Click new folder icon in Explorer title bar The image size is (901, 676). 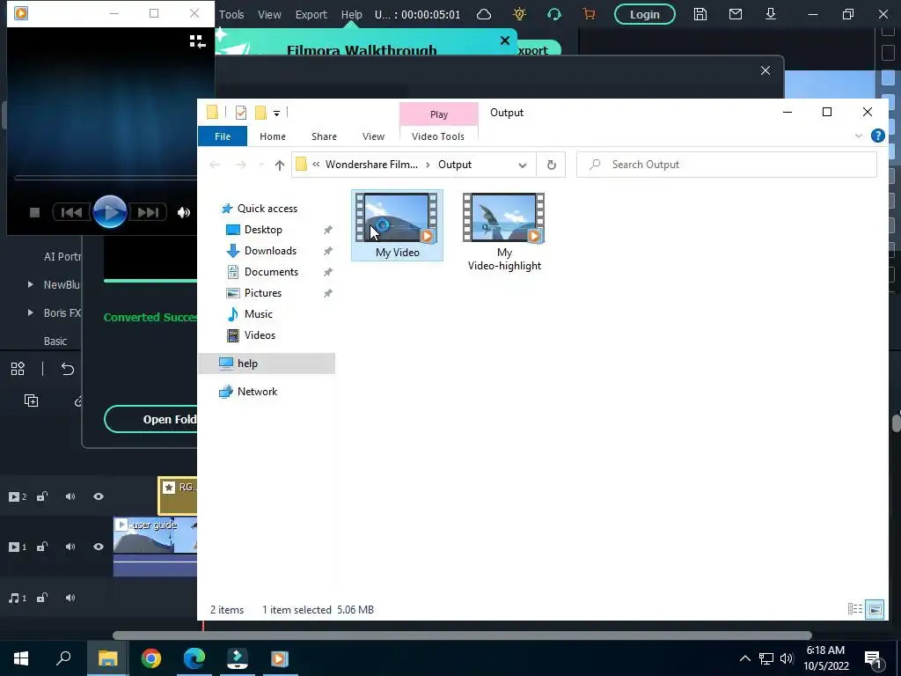click(260, 113)
